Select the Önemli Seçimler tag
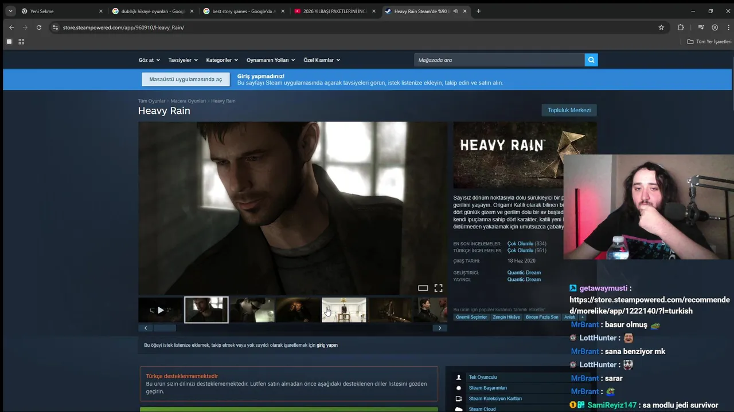 click(x=471, y=317)
